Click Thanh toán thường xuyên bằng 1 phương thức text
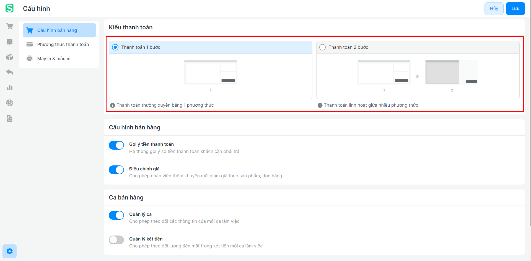This screenshot has height=261, width=531. 165,105
